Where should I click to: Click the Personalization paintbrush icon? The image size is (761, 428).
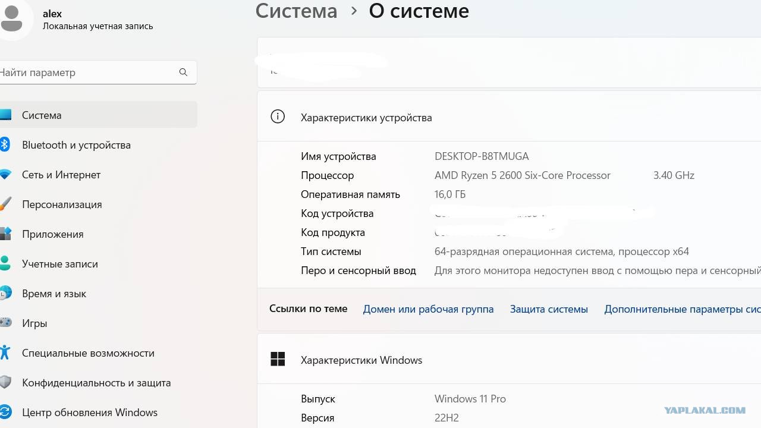click(x=5, y=204)
